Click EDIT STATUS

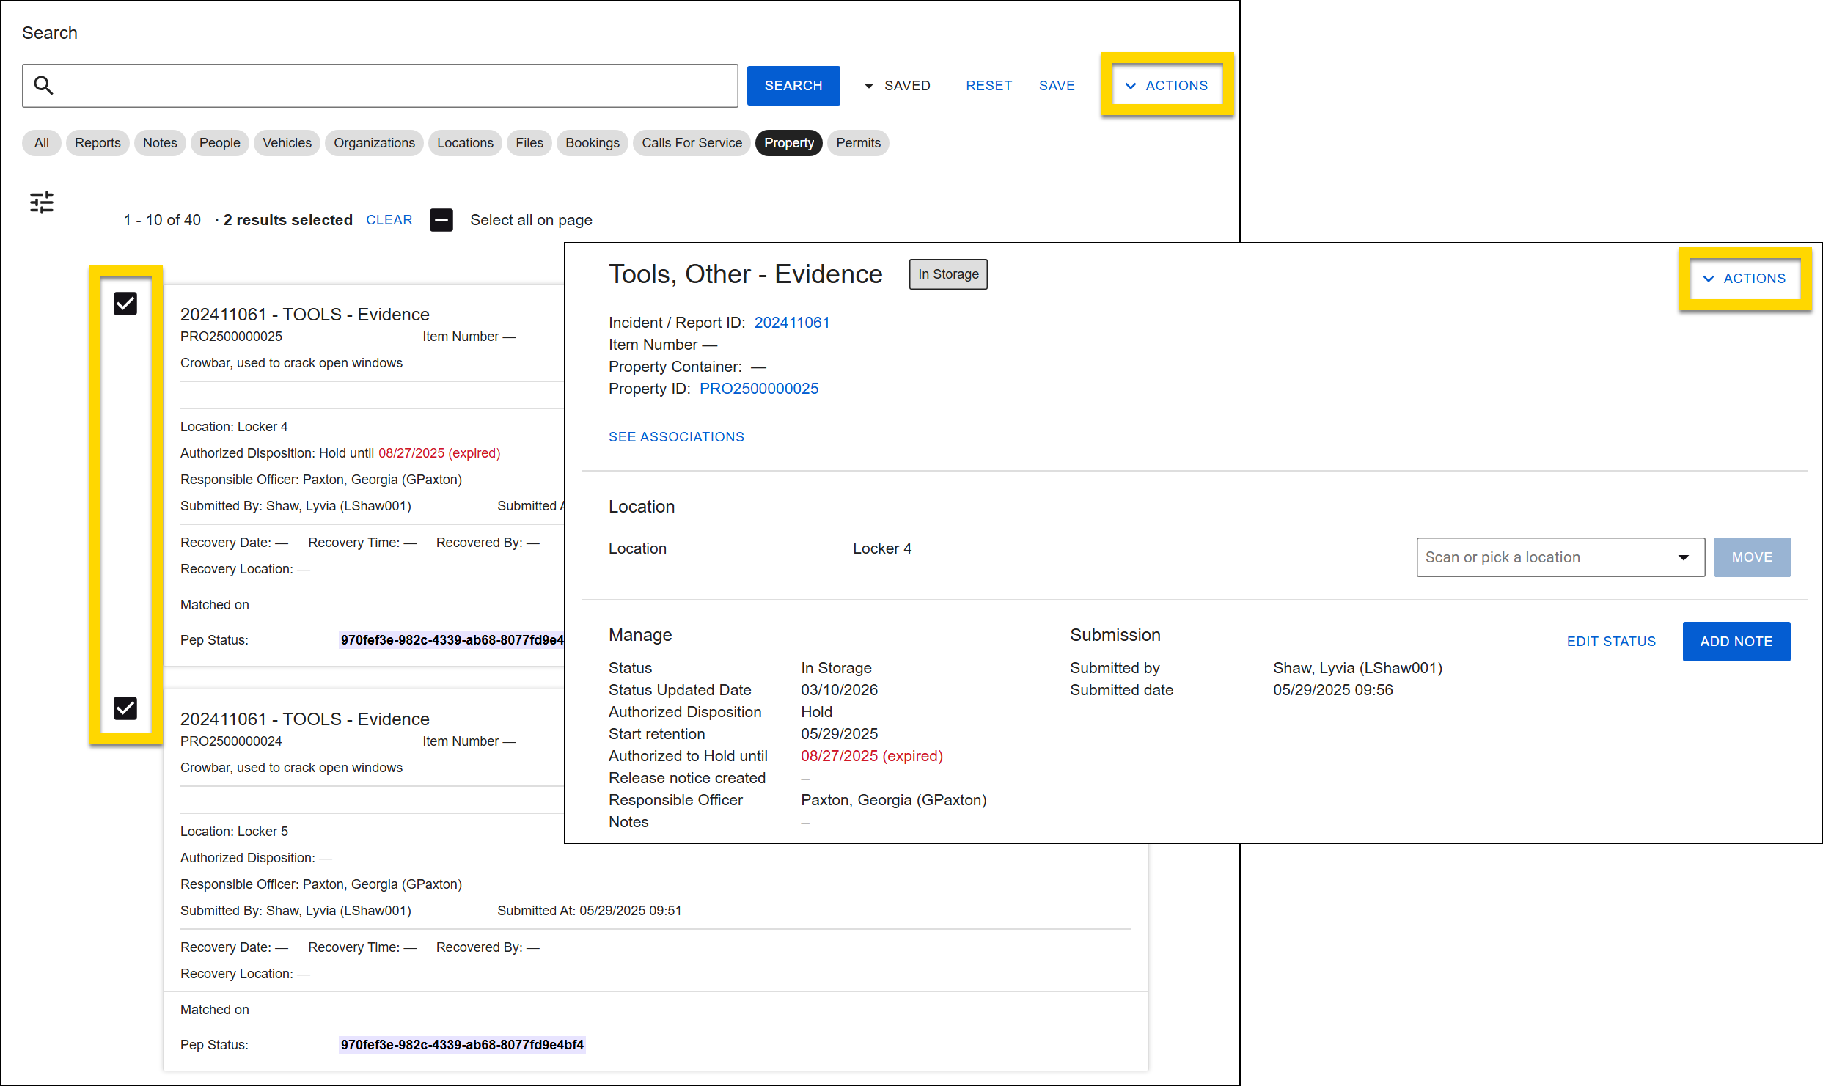click(x=1611, y=642)
